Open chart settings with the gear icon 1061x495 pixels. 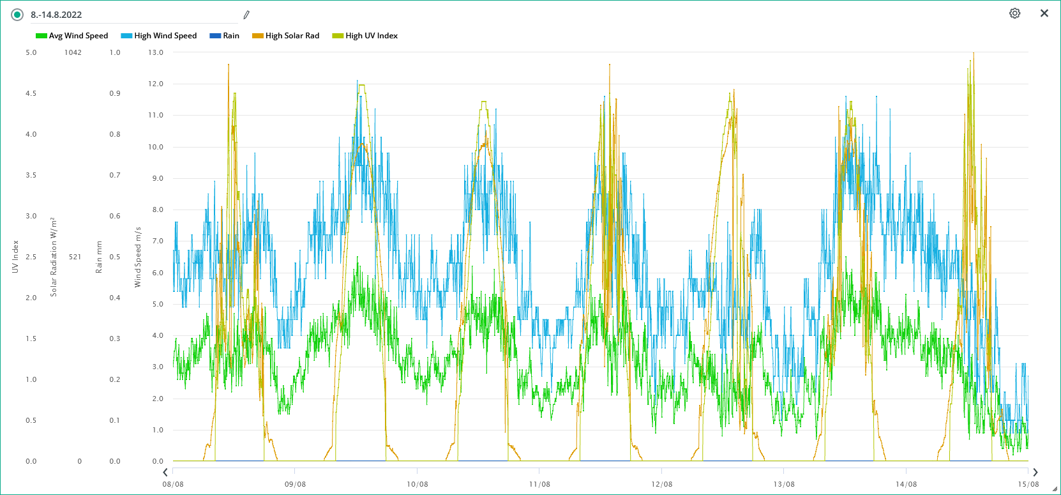1014,13
